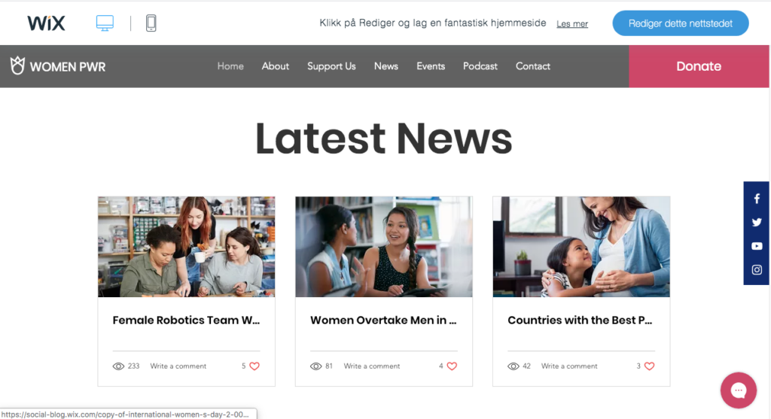Click Rediger dette nettstedet button

[x=680, y=23]
